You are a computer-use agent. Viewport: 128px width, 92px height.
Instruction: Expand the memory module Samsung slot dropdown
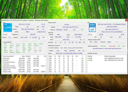[x=67, y=48]
